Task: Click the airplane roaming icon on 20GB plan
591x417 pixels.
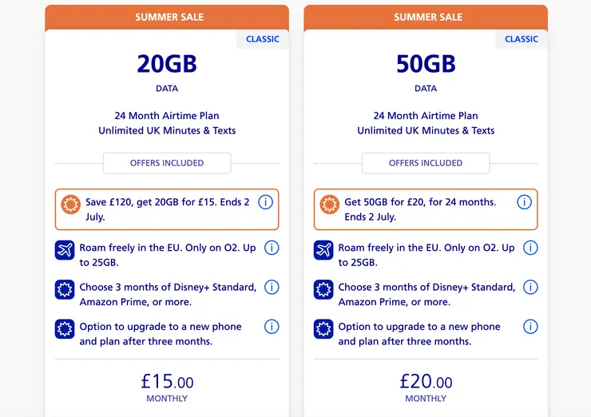Action: coord(65,249)
